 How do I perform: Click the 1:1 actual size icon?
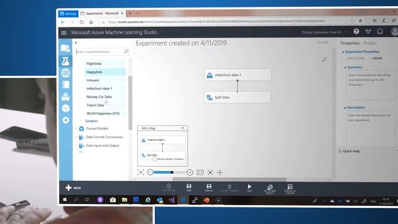click(x=200, y=172)
